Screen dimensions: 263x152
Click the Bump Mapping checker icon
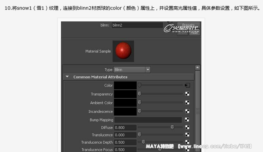click(187, 120)
